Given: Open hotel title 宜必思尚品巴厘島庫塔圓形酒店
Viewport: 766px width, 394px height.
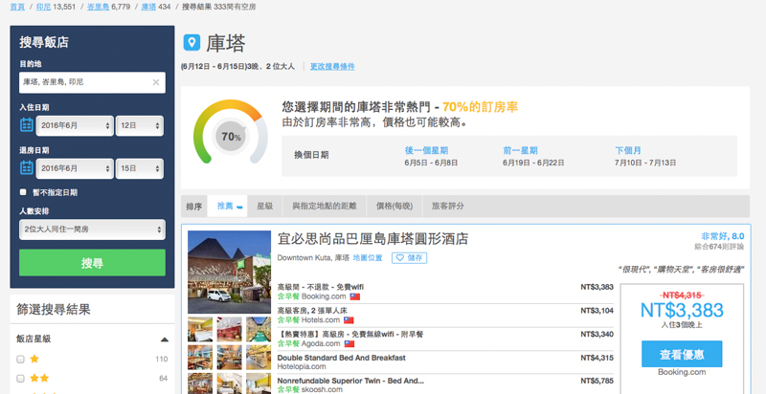Looking at the screenshot, I should coord(372,239).
